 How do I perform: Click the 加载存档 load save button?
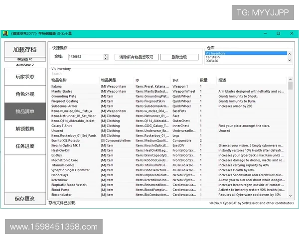pyautogui.click(x=24, y=50)
